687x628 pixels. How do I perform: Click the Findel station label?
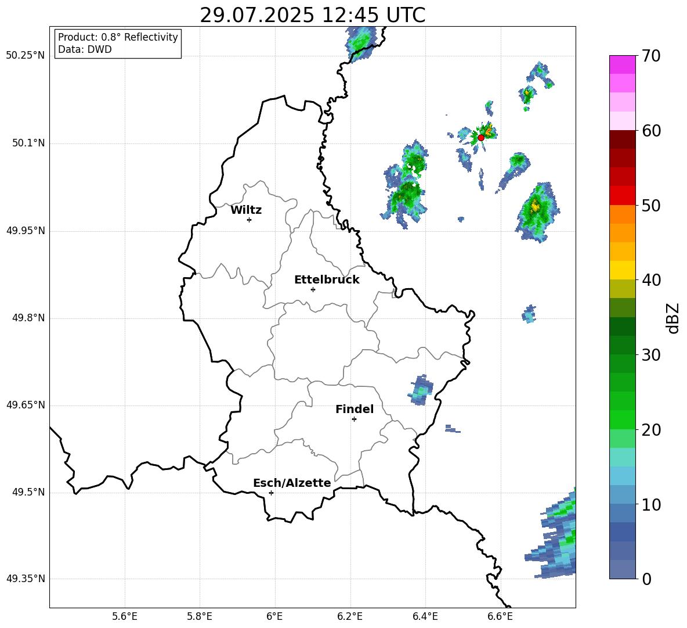(x=355, y=409)
